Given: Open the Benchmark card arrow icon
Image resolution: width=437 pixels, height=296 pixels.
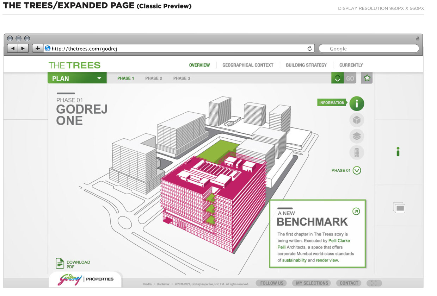Looking at the screenshot, I should [x=356, y=211].
